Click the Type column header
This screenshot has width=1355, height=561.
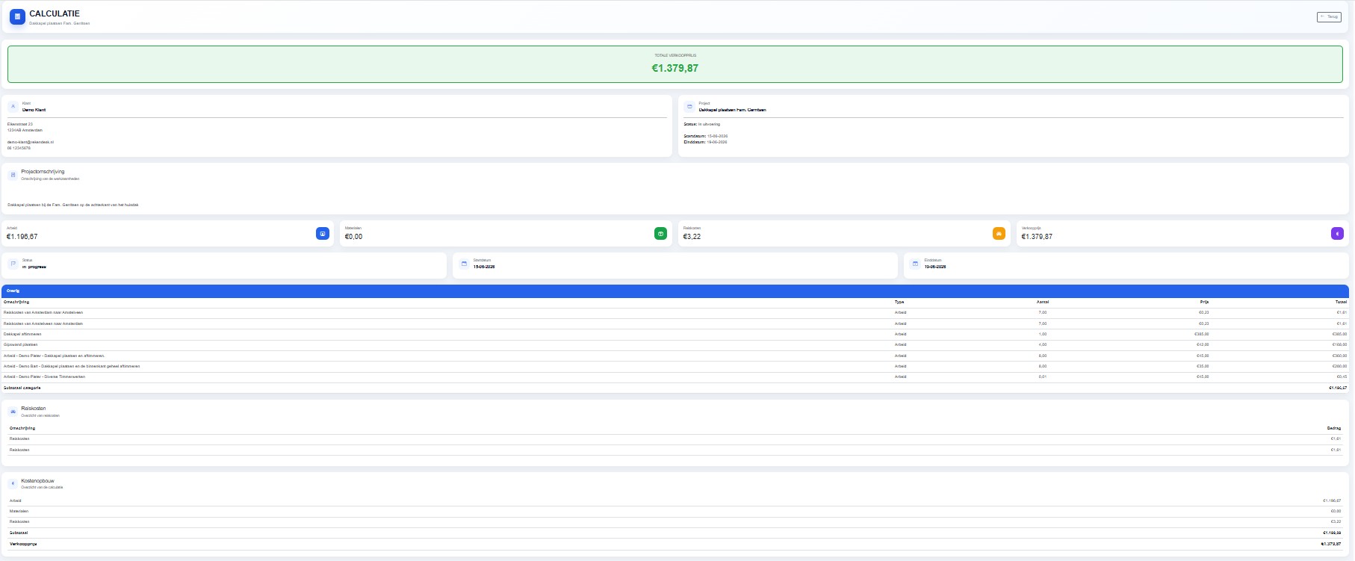899,302
